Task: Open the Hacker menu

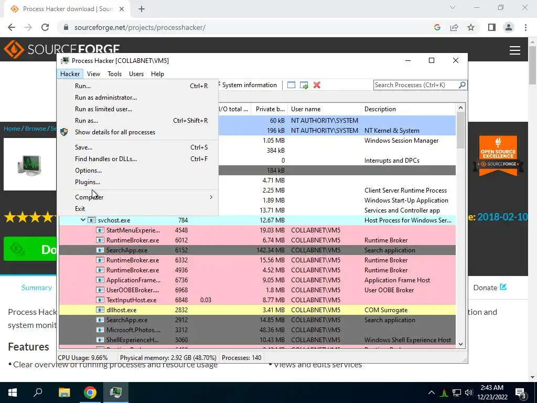Action: point(70,73)
